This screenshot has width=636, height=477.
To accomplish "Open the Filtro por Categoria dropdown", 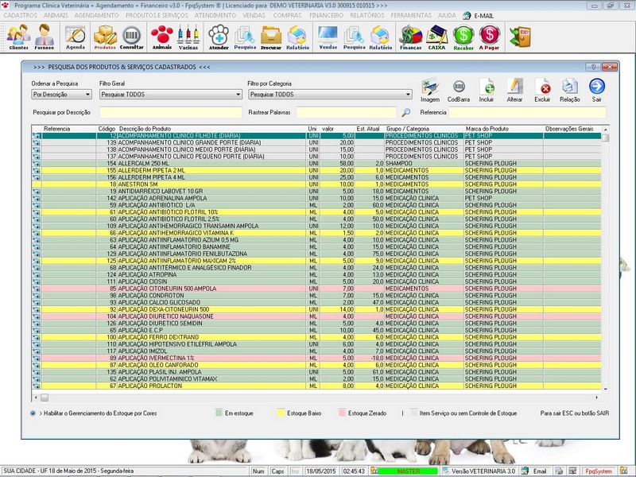I will (323, 94).
